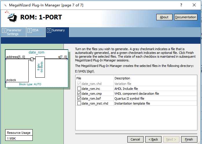The height and width of the screenshot is (144, 202).
Task: Click the E:\VHDL\Sigt\ directory path
Action: pos(85,71)
